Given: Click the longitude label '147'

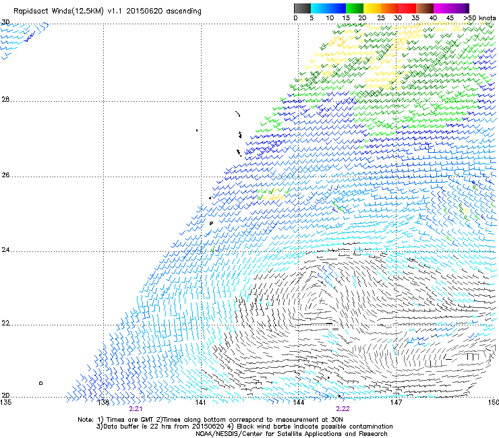Looking at the screenshot, I should pyautogui.click(x=397, y=402).
